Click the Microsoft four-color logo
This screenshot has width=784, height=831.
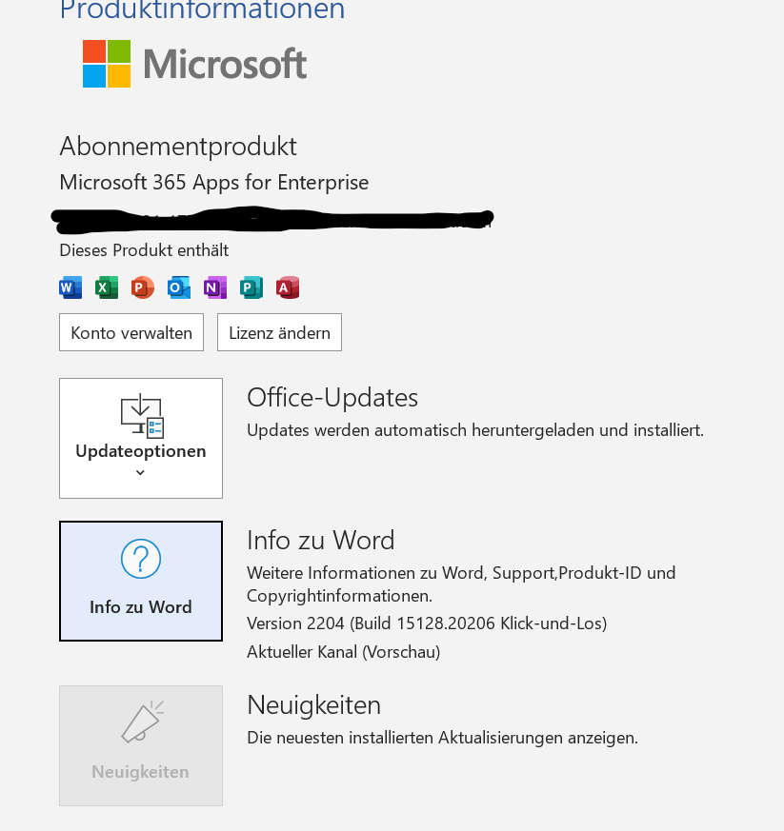(x=107, y=64)
